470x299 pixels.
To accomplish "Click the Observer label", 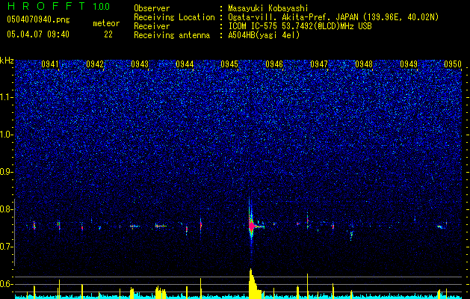I will (152, 8).
